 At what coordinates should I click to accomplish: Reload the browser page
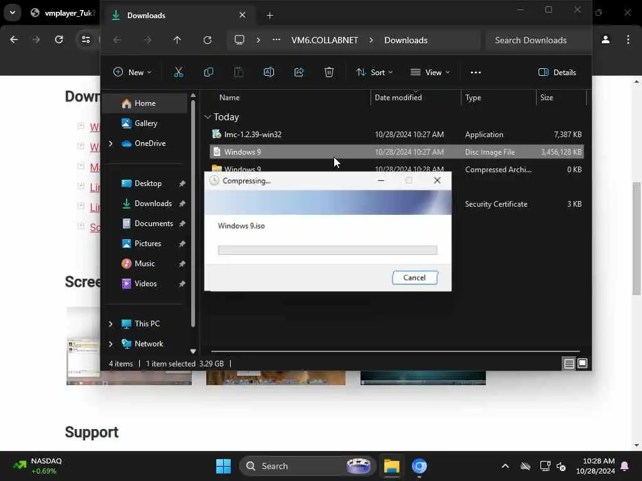(x=59, y=39)
